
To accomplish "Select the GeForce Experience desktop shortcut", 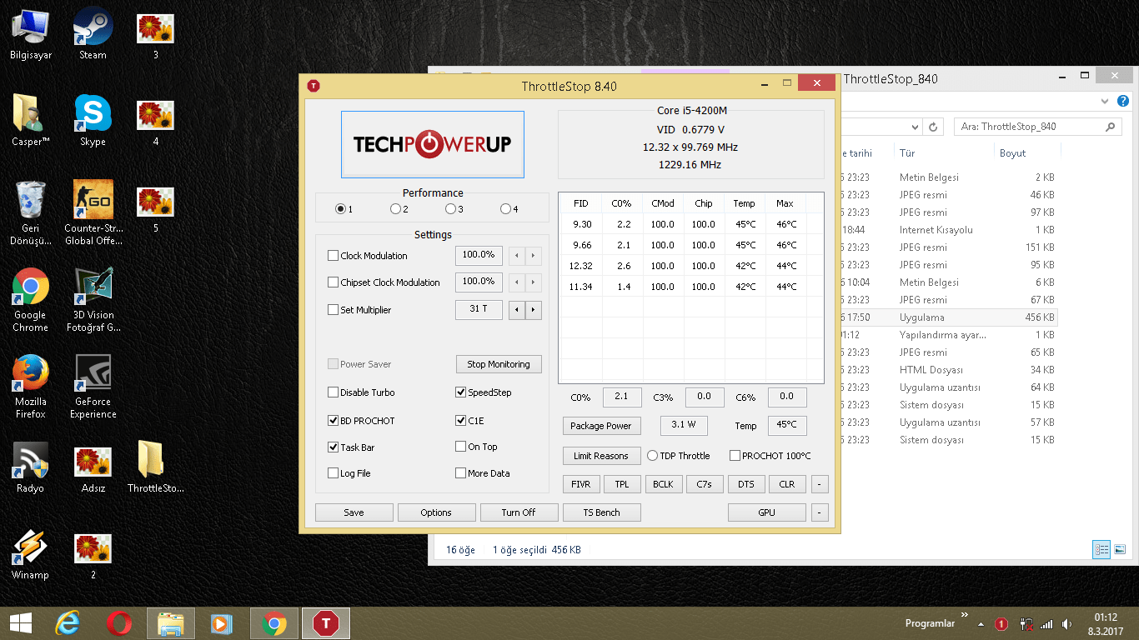I will tap(93, 387).
